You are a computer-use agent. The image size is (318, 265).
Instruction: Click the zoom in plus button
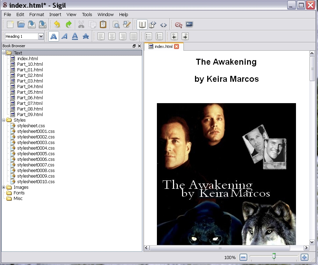click(304, 258)
